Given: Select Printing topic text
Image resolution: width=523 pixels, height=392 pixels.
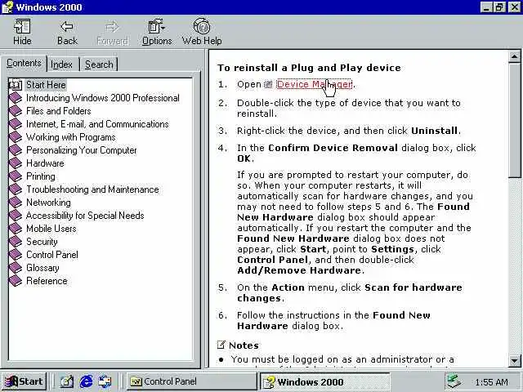Looking at the screenshot, I should pos(41,176).
